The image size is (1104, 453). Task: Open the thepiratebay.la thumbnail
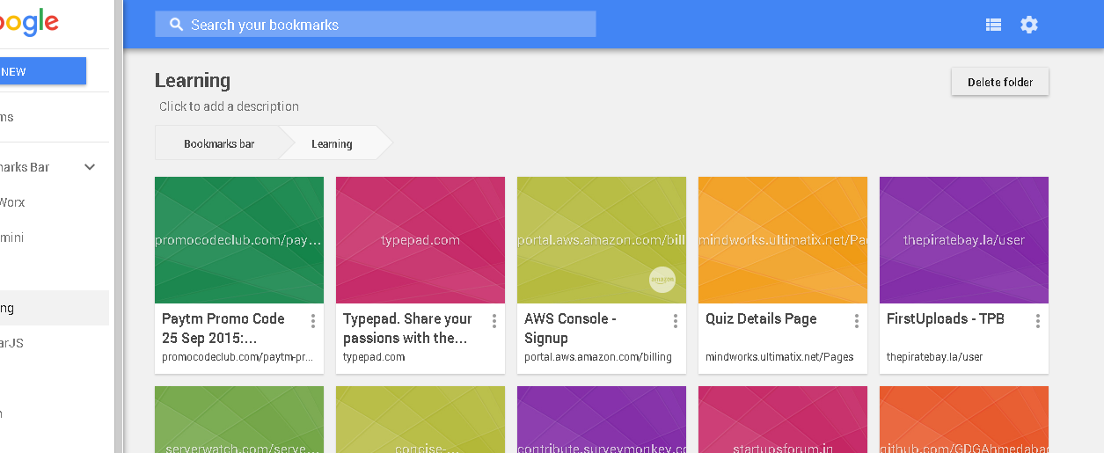964,240
